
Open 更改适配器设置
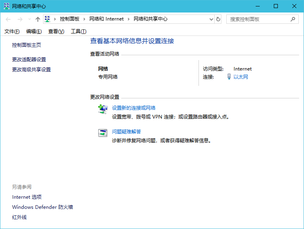click(x=29, y=59)
